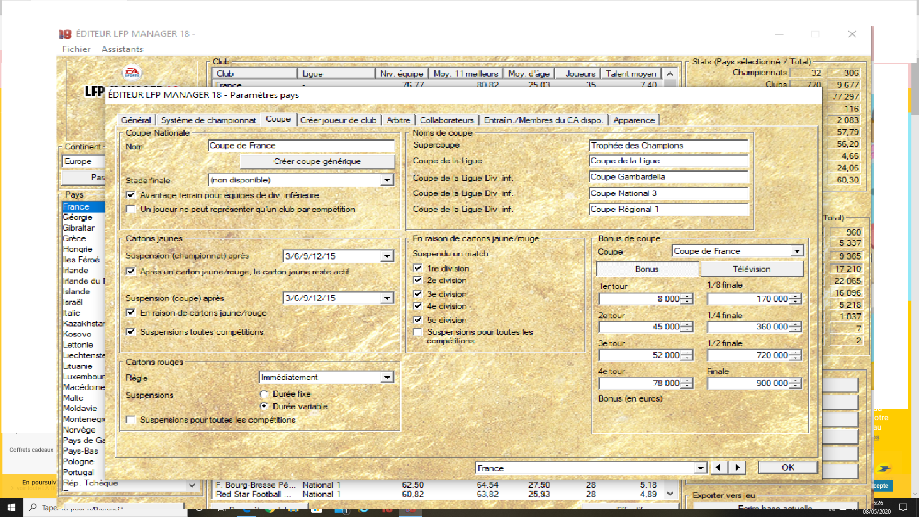The width and height of the screenshot is (919, 517).
Task: Click the EA Sports logo in the main window
Action: click(132, 72)
